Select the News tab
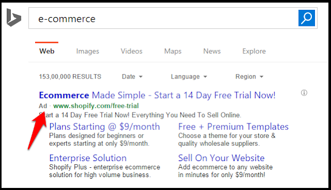The height and width of the screenshot is (190, 331). 212,51
